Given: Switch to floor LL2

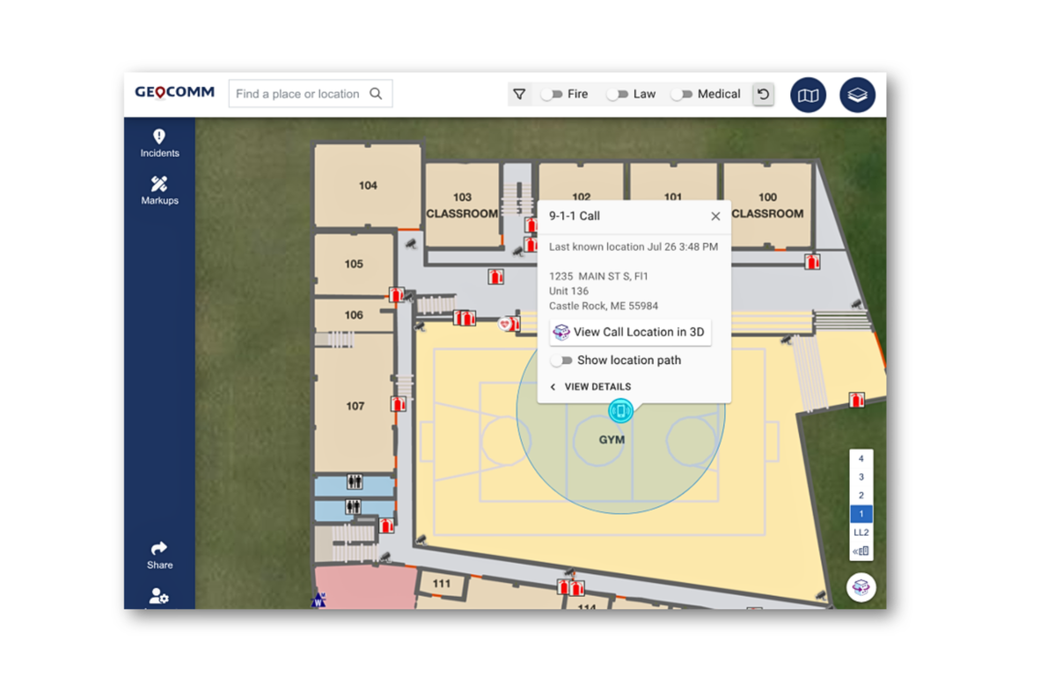Looking at the screenshot, I should click(x=861, y=532).
